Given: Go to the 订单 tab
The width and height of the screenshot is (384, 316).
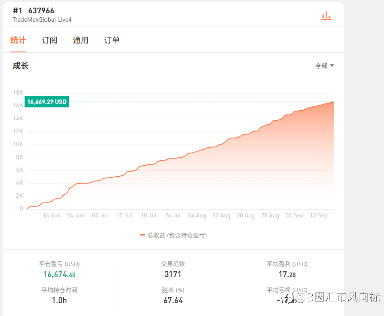Looking at the screenshot, I should [x=112, y=40].
